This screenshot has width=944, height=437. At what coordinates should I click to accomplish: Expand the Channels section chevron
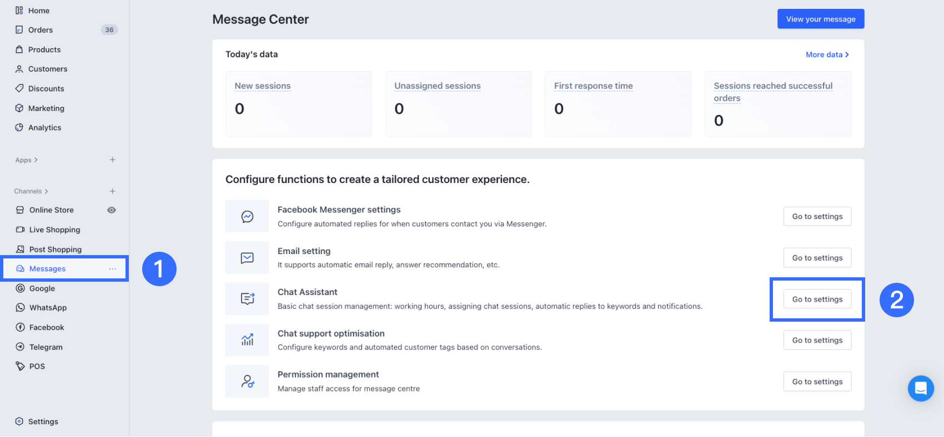(46, 191)
